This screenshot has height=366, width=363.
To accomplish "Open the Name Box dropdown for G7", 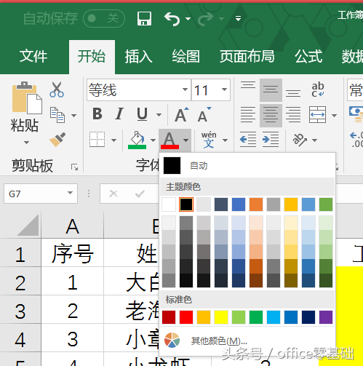I will tap(70, 193).
